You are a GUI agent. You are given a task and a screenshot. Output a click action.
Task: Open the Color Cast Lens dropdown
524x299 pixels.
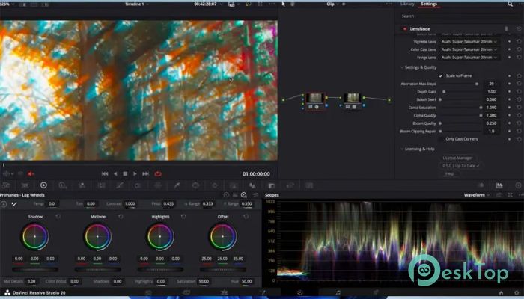click(x=469, y=49)
